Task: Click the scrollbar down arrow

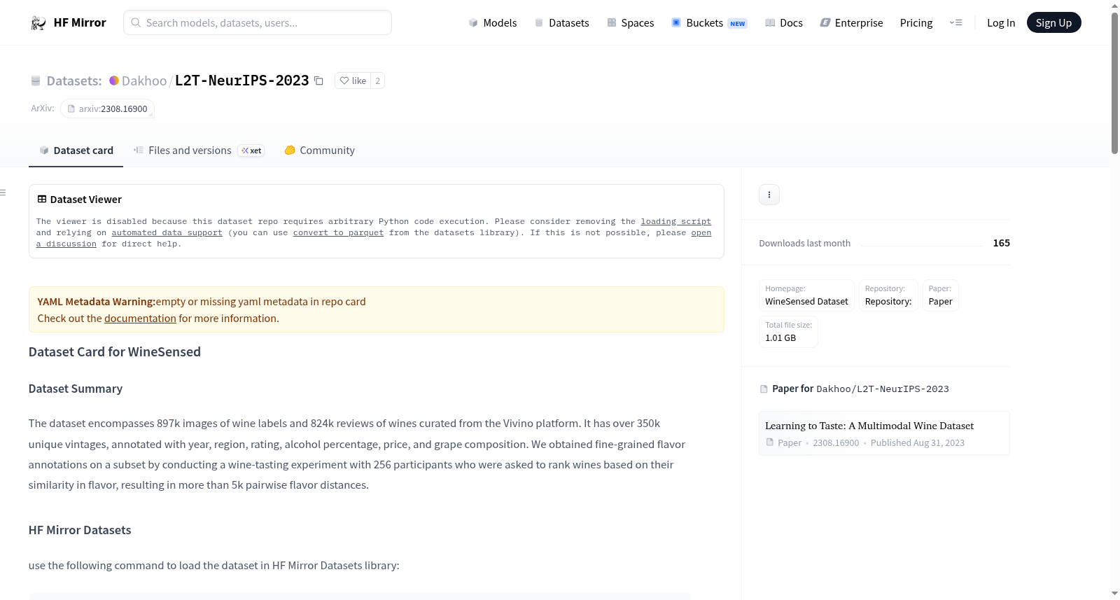Action: pyautogui.click(x=1114, y=594)
